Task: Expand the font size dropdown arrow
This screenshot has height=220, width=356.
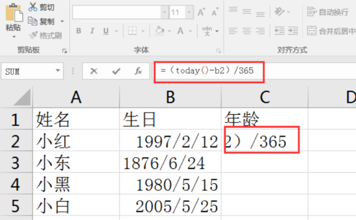Action: [x=189, y=12]
